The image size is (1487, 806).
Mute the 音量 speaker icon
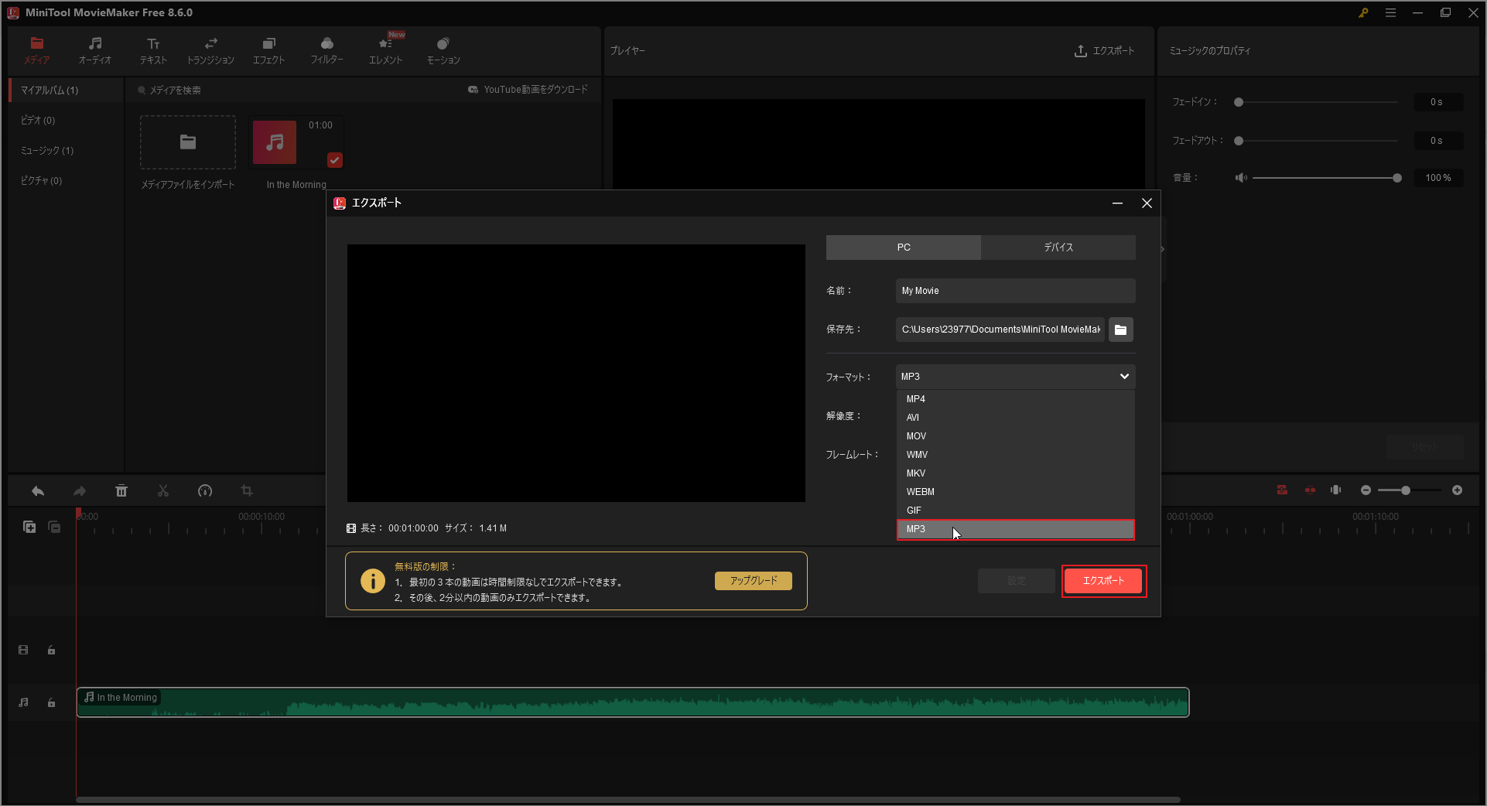coord(1242,177)
